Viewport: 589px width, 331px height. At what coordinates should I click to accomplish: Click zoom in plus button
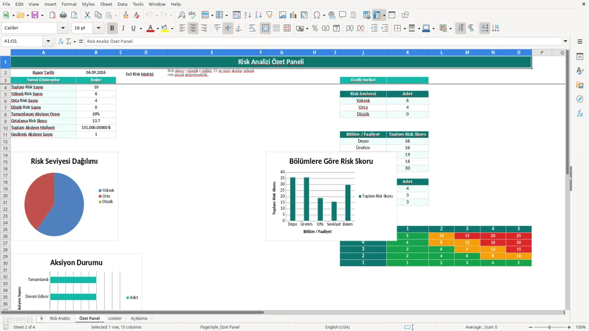coord(569,327)
